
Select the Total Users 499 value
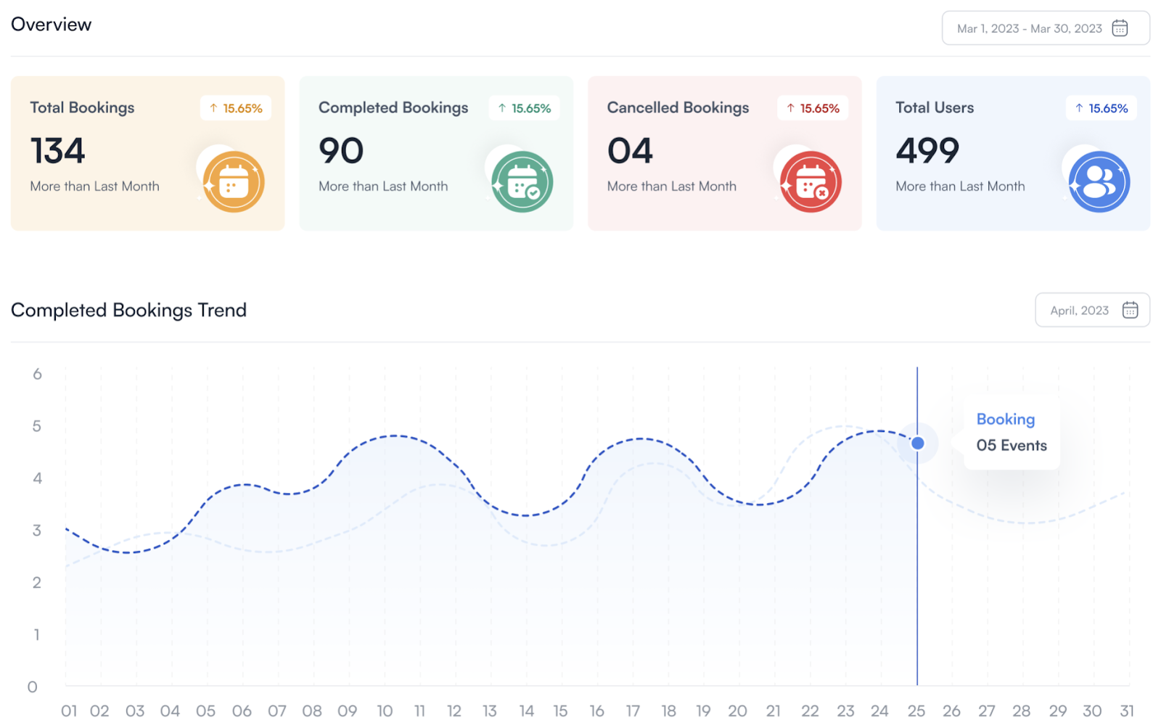tap(927, 151)
